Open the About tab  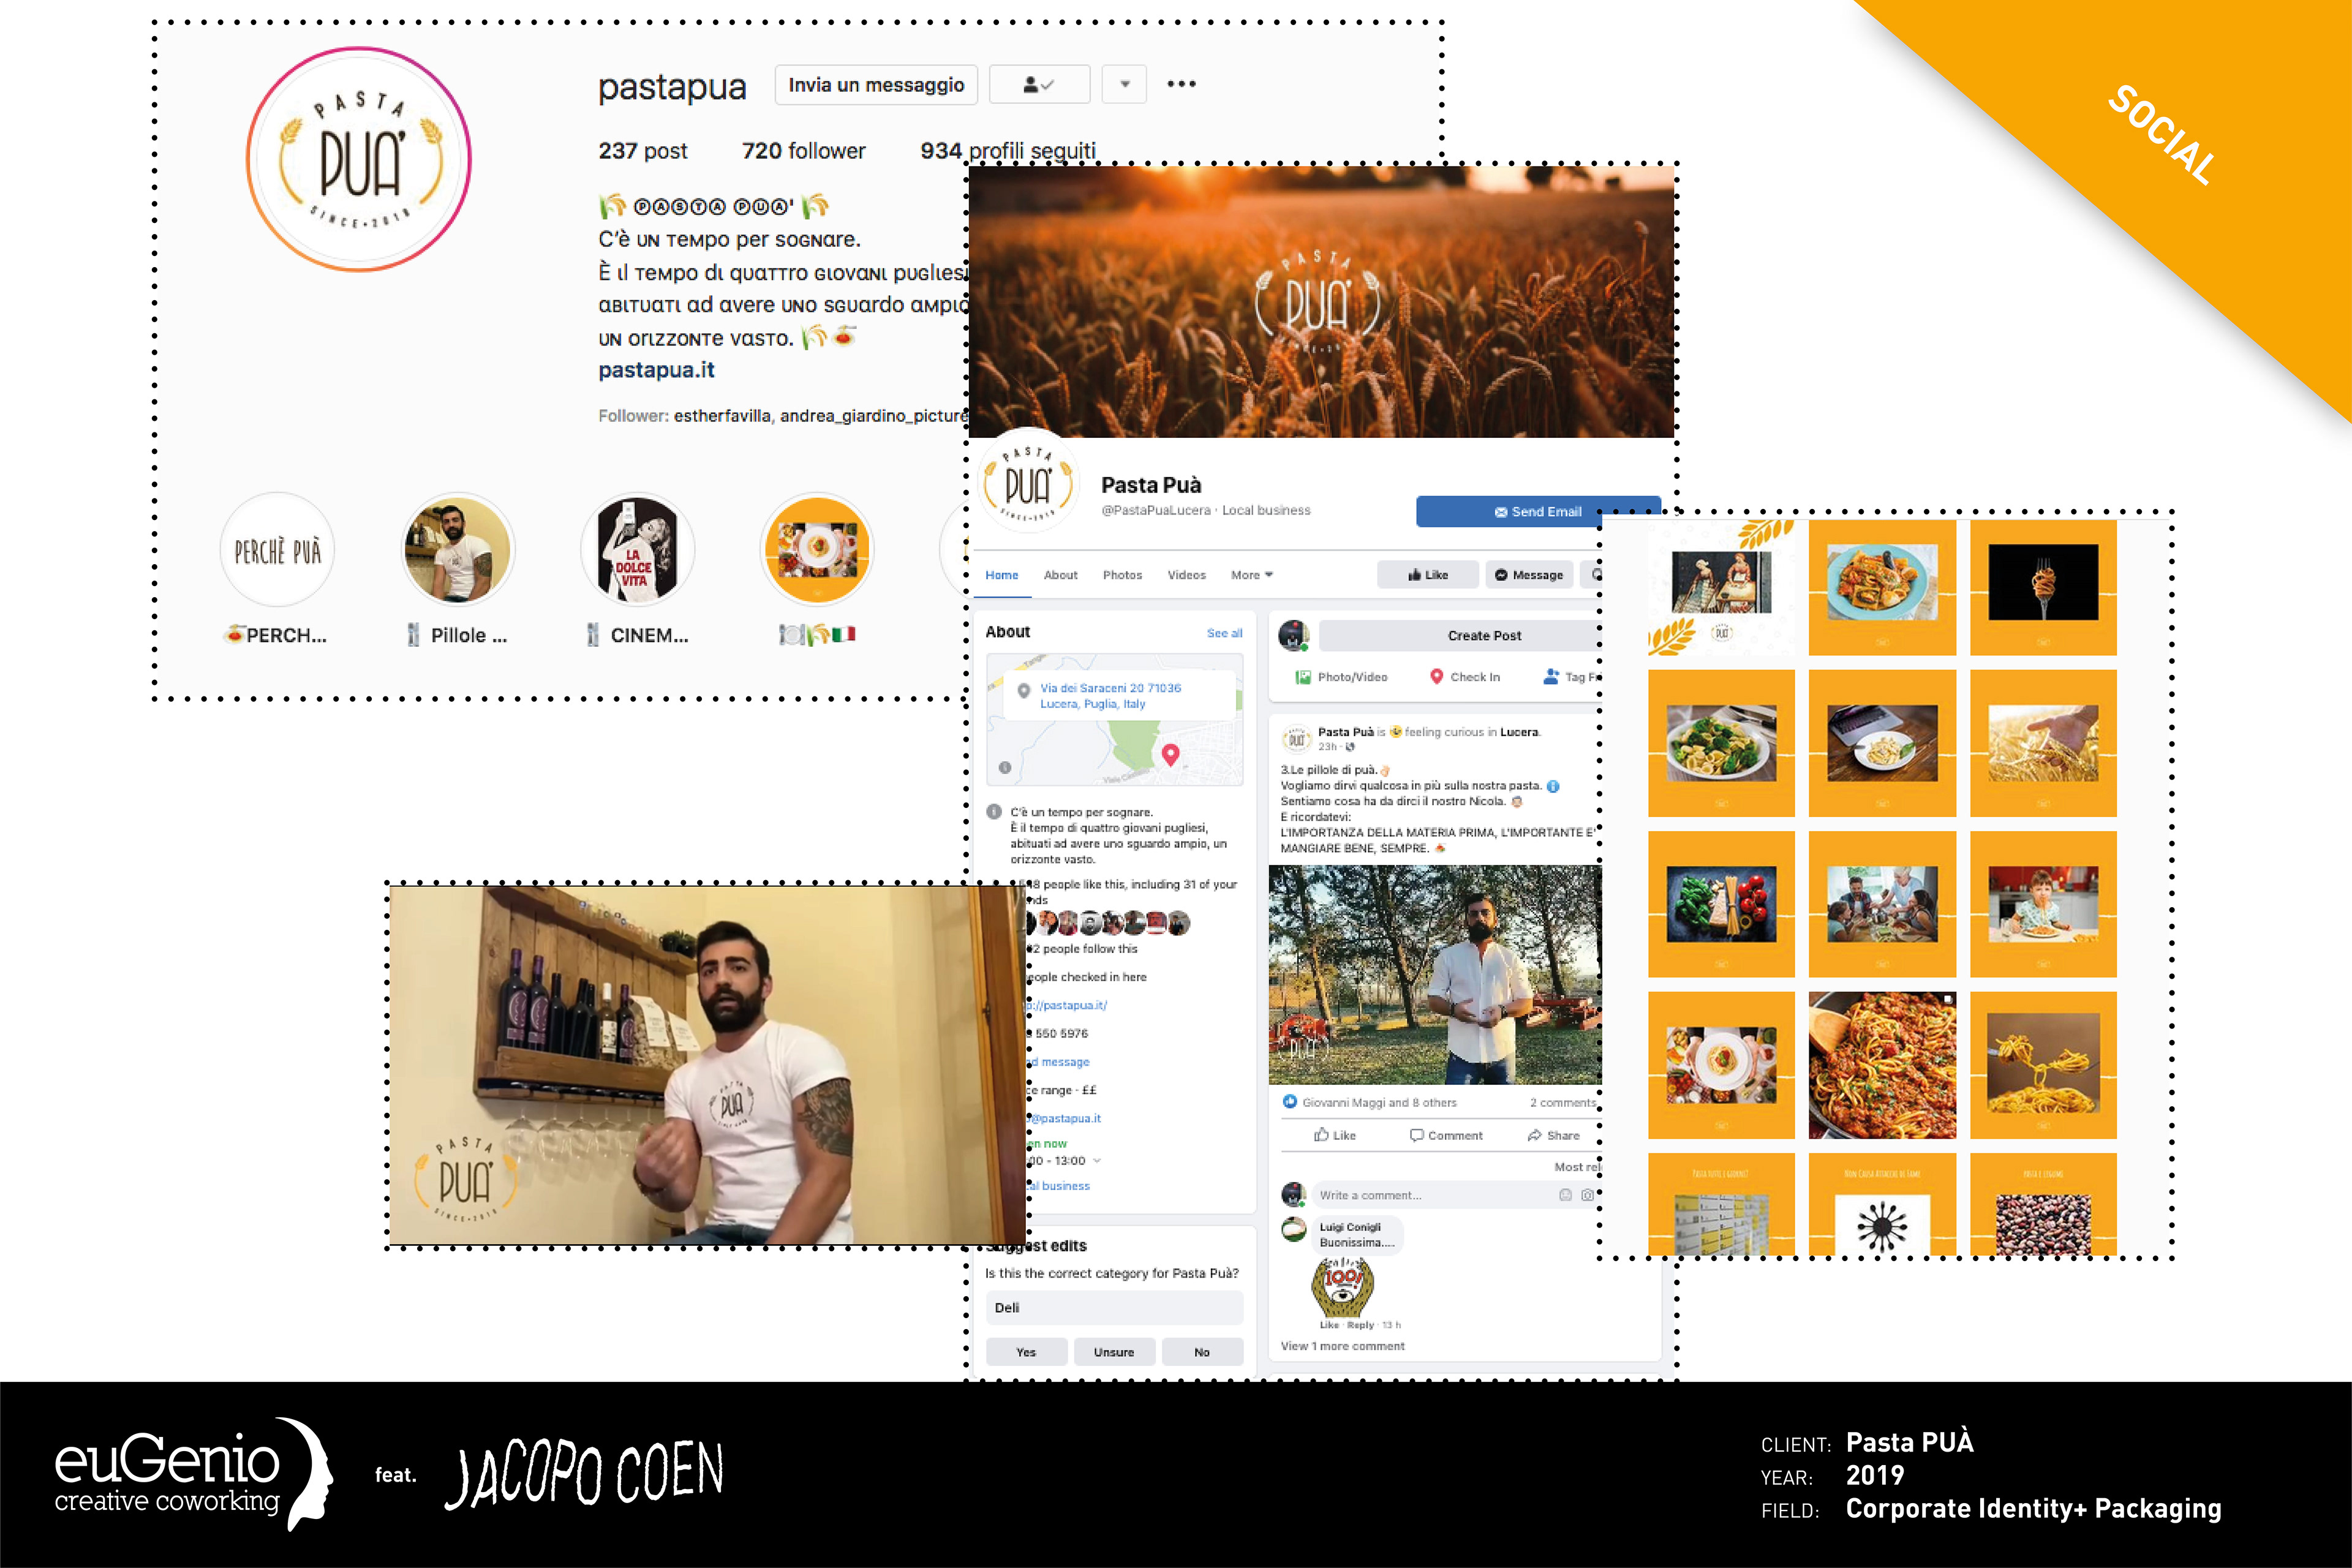(1060, 575)
